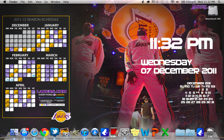The width and height of the screenshot is (224, 140).
Task: Launch Microsoft Excel from dock
Action: (x=165, y=132)
